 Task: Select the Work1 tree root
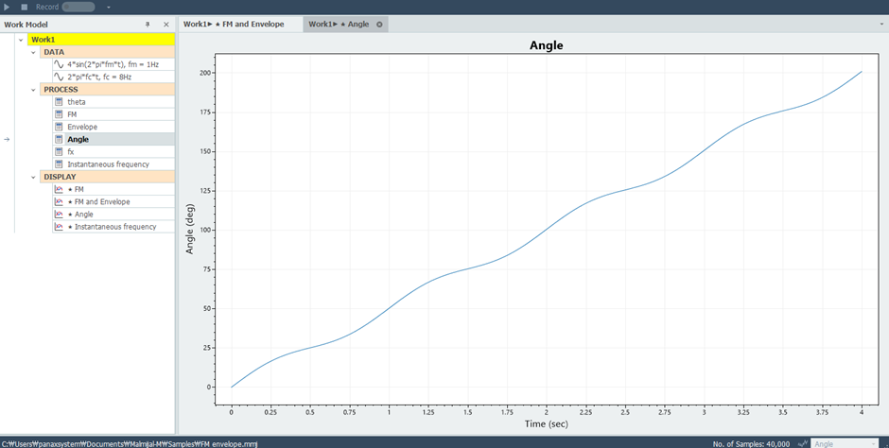[101, 40]
